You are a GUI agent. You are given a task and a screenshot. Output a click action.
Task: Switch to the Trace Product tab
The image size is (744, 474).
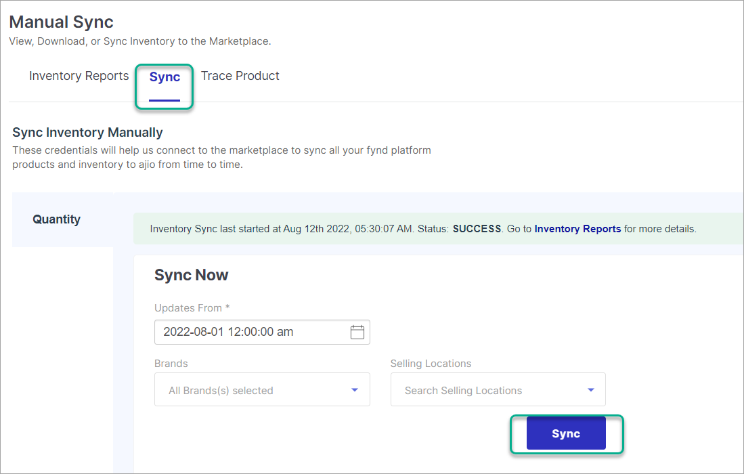pyautogui.click(x=240, y=76)
